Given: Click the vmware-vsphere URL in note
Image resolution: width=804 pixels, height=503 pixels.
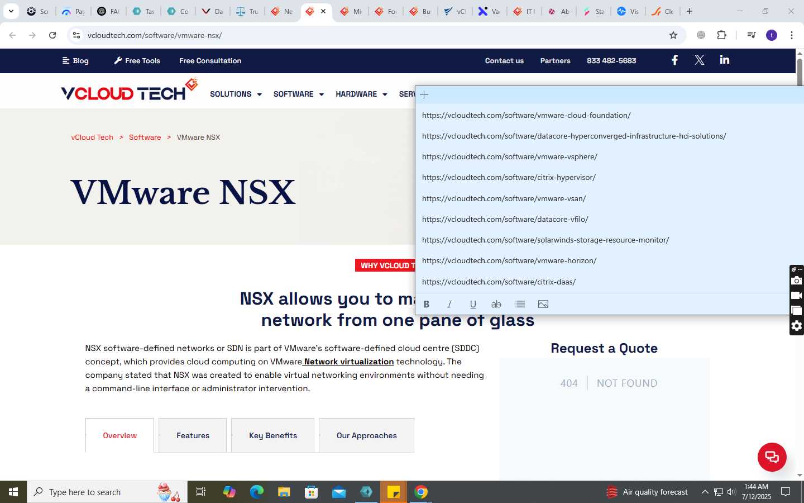Looking at the screenshot, I should click(509, 156).
